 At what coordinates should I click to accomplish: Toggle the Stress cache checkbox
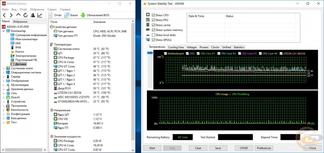click(x=153, y=25)
